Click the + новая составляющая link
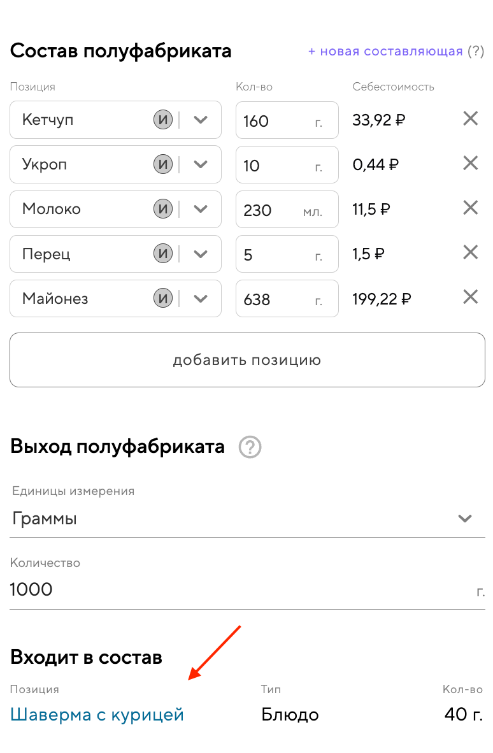 [x=385, y=52]
